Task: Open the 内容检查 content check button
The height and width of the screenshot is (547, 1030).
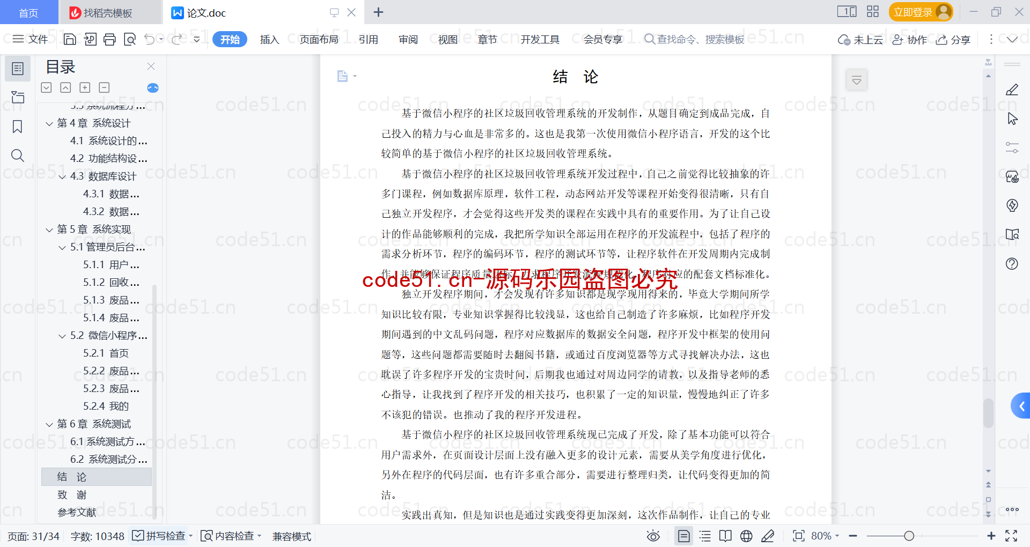Action: pyautogui.click(x=231, y=536)
